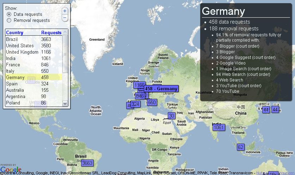Click the '70 YouTube' entry in Germany panel

pos(227,91)
